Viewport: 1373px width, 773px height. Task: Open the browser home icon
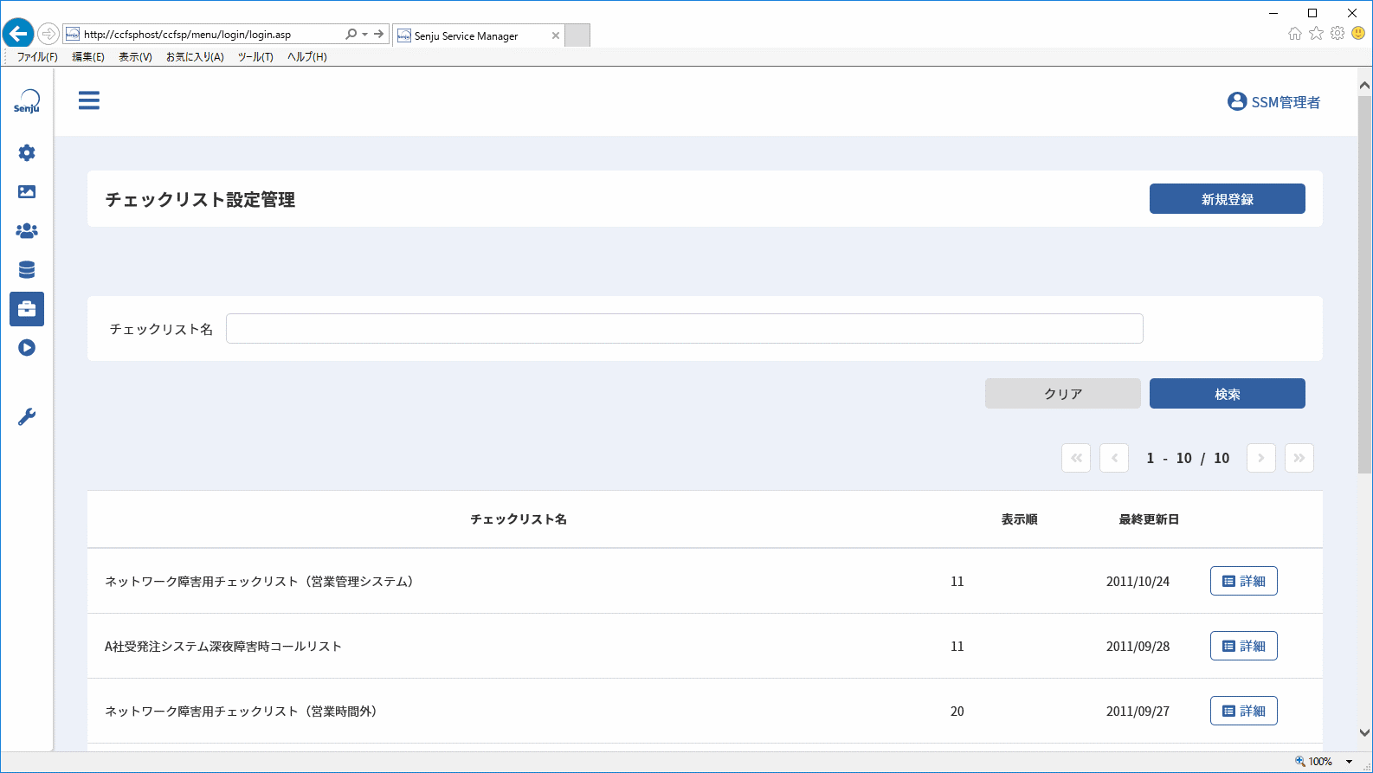click(x=1295, y=34)
